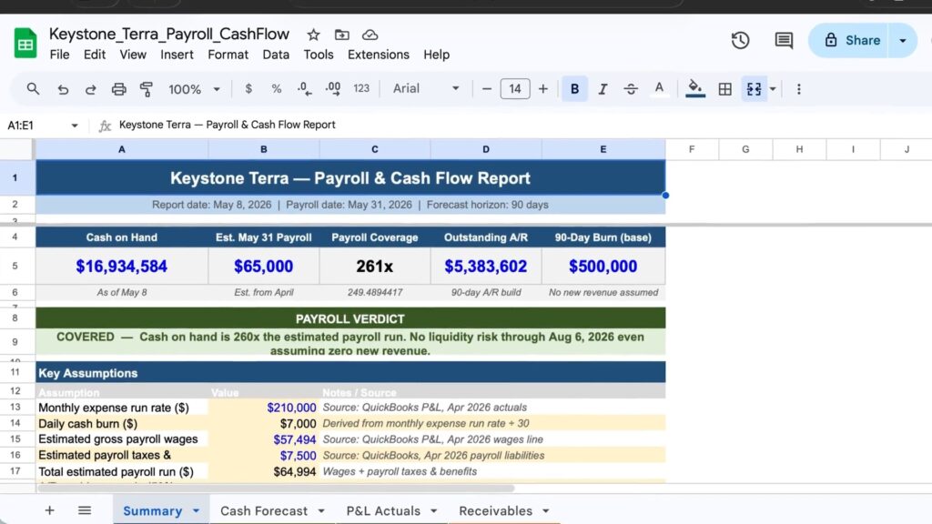Viewport: 932px width, 524px height.
Task: Click the print icon in toolbar
Action: (x=119, y=89)
